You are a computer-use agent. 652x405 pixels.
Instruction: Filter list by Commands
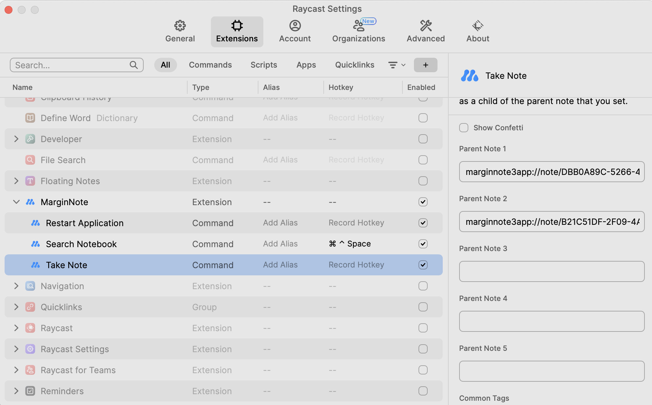click(210, 65)
